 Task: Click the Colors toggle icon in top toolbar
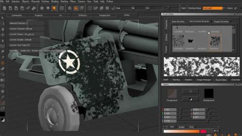(x=235, y=8)
